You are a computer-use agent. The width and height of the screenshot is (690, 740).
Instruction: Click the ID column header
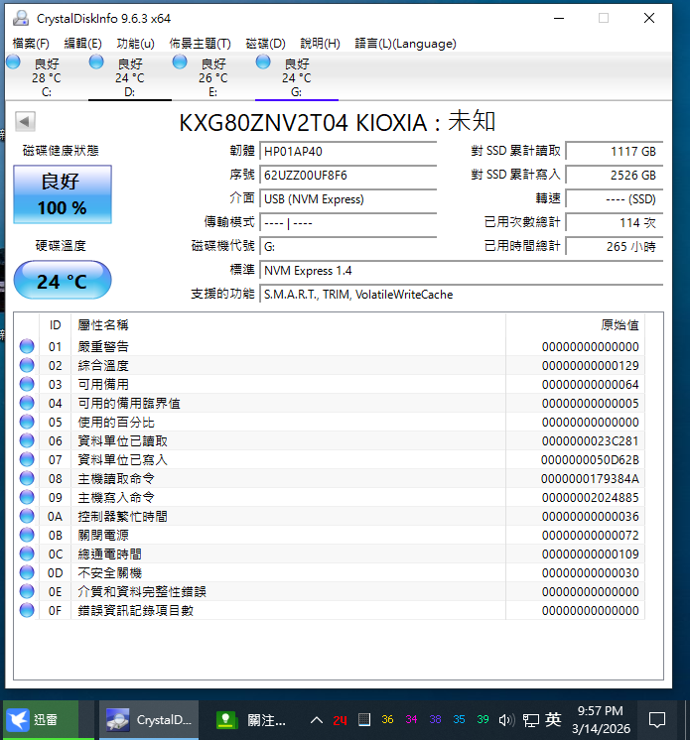pyautogui.click(x=55, y=325)
